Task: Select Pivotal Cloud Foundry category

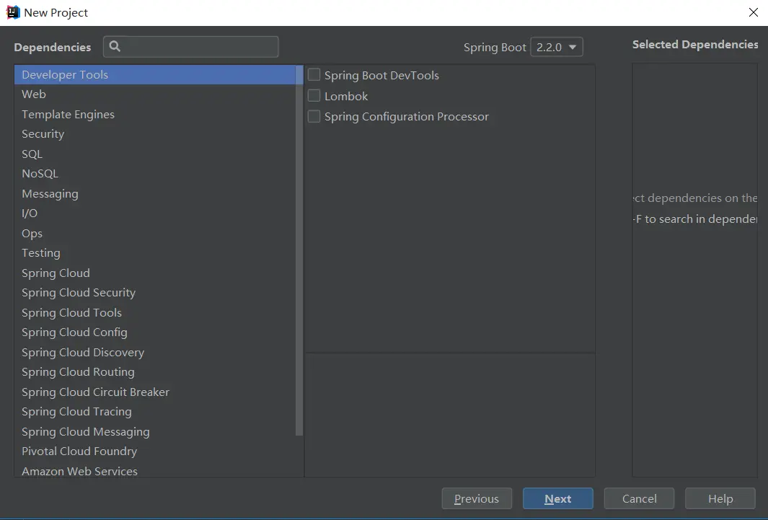Action: point(155,451)
